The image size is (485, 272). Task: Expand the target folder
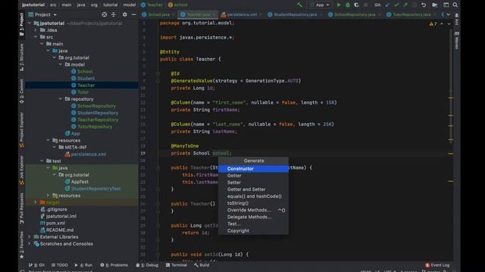pyautogui.click(x=36, y=202)
